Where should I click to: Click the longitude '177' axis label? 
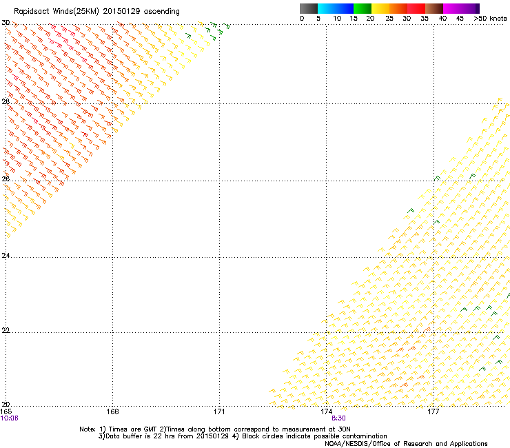click(x=433, y=412)
